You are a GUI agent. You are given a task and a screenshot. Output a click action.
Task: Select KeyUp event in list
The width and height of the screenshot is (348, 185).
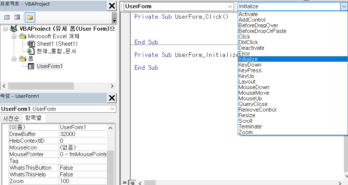(x=292, y=76)
